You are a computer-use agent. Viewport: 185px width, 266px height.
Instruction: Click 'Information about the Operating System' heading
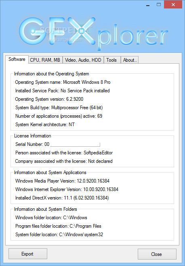pyautogui.click(x=52, y=74)
